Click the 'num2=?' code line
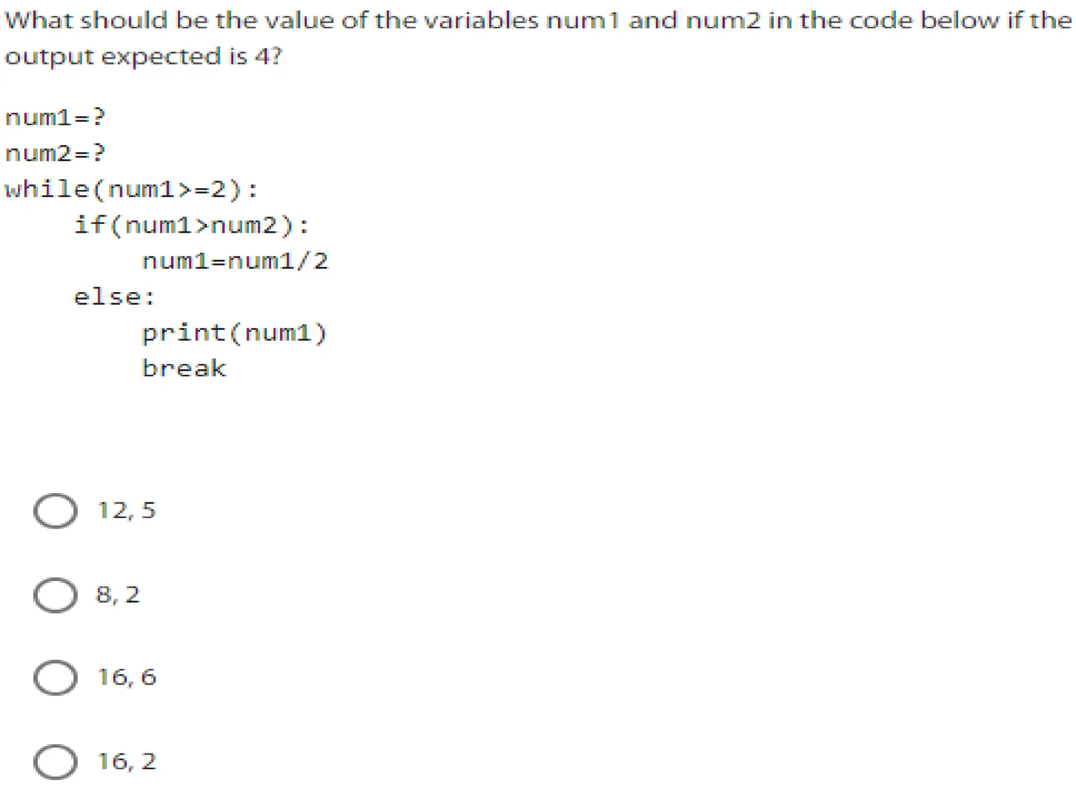This screenshot has width=1076, height=807. click(x=55, y=153)
